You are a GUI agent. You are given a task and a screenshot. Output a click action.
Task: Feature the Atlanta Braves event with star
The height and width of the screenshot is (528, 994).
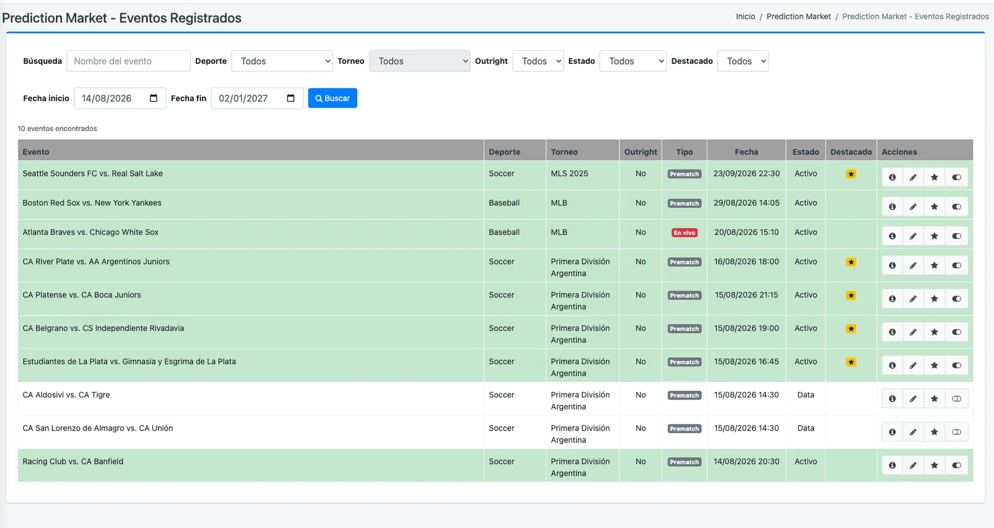point(934,236)
